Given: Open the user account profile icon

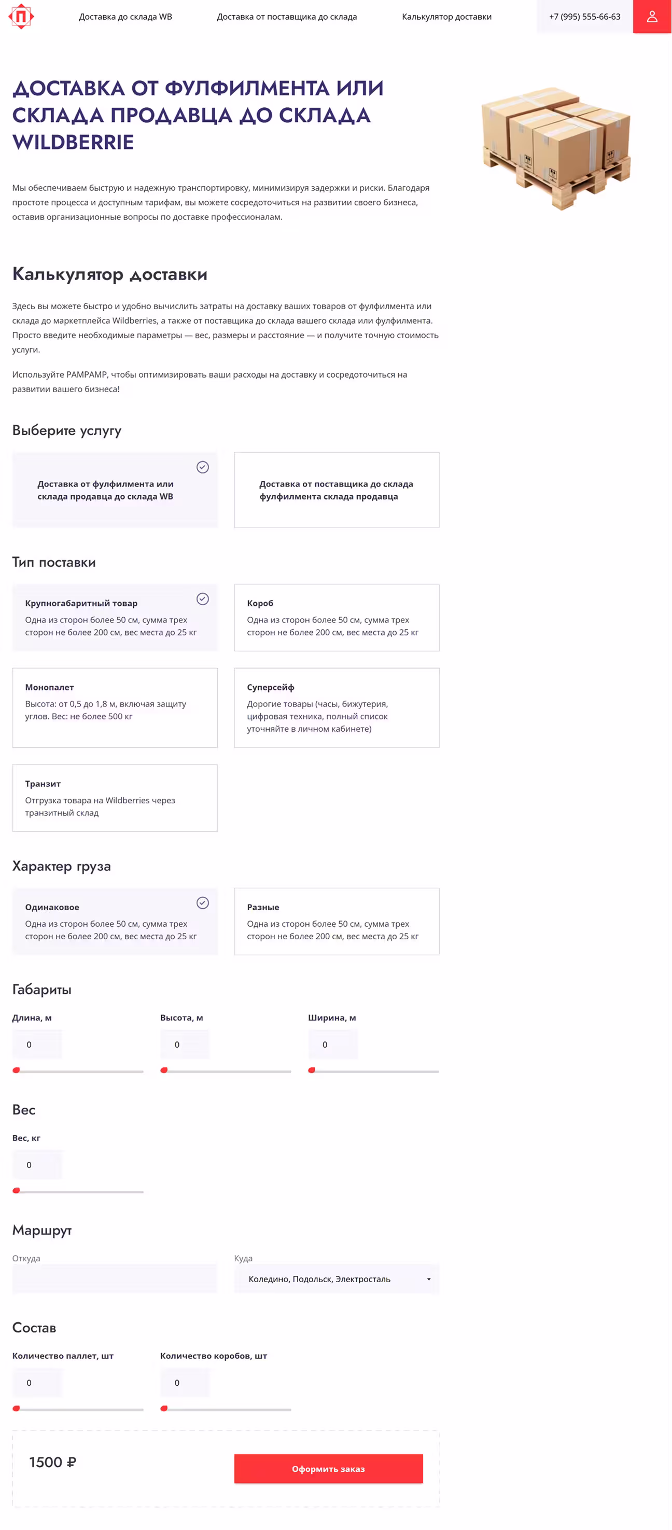Looking at the screenshot, I should point(652,16).
